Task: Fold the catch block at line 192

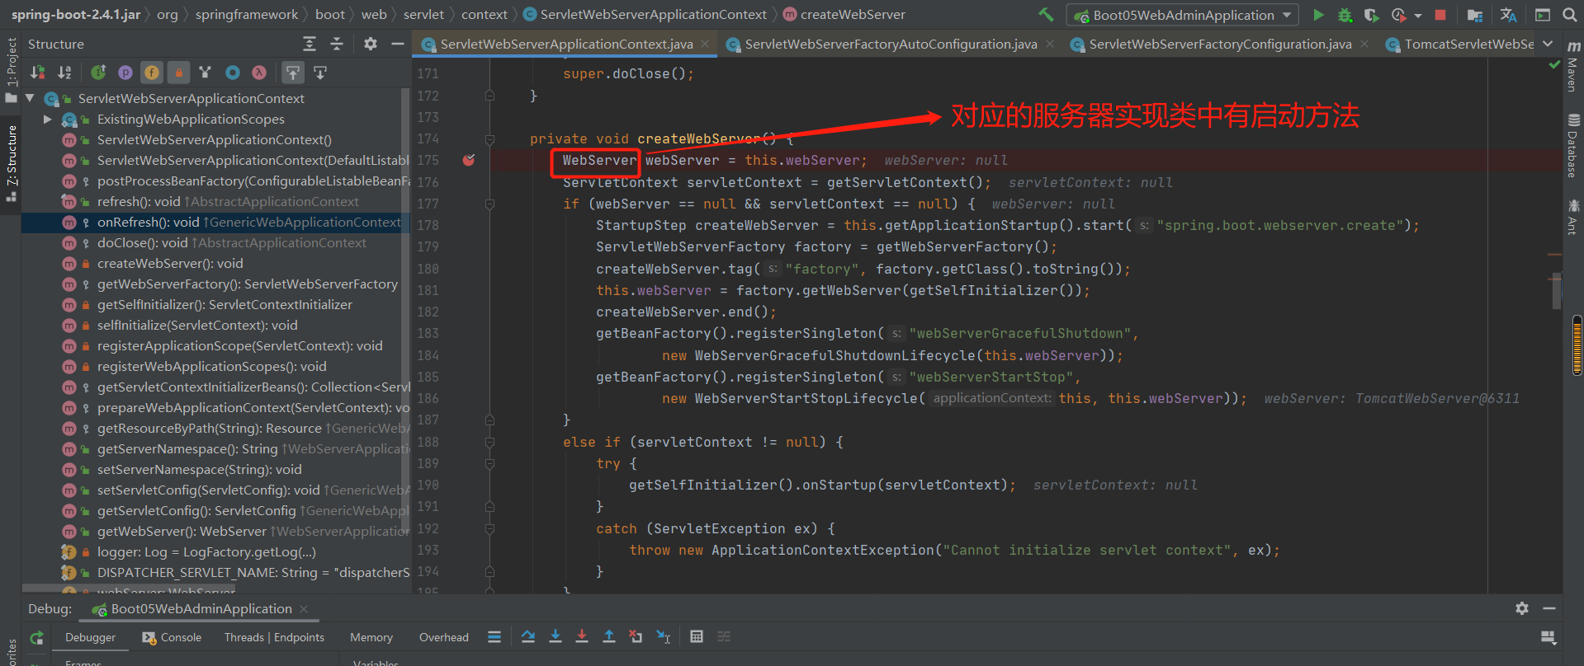Action: (x=489, y=529)
